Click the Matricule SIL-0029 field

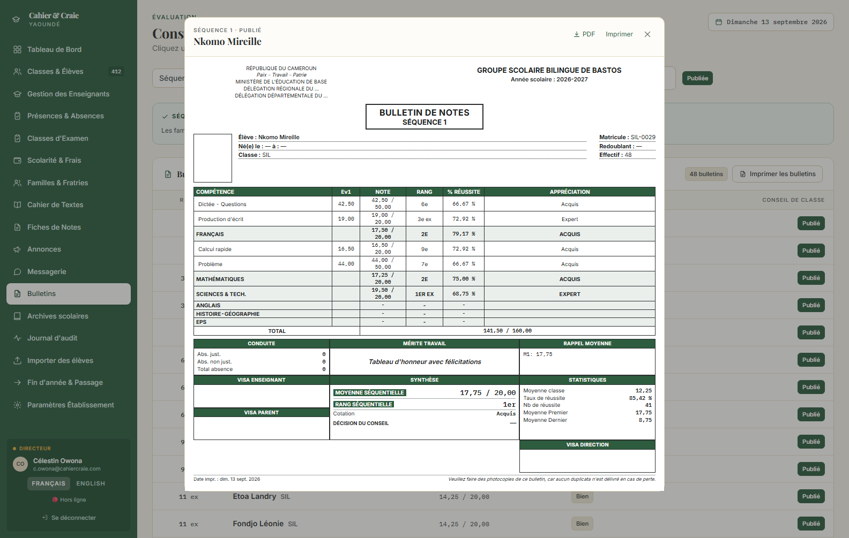pos(627,137)
